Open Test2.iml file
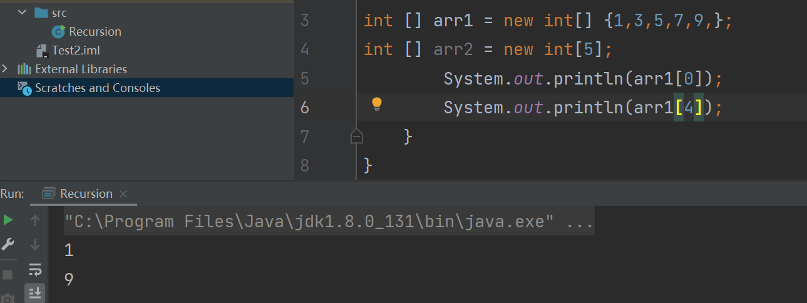Viewport: 807px width, 303px height. pyautogui.click(x=76, y=50)
